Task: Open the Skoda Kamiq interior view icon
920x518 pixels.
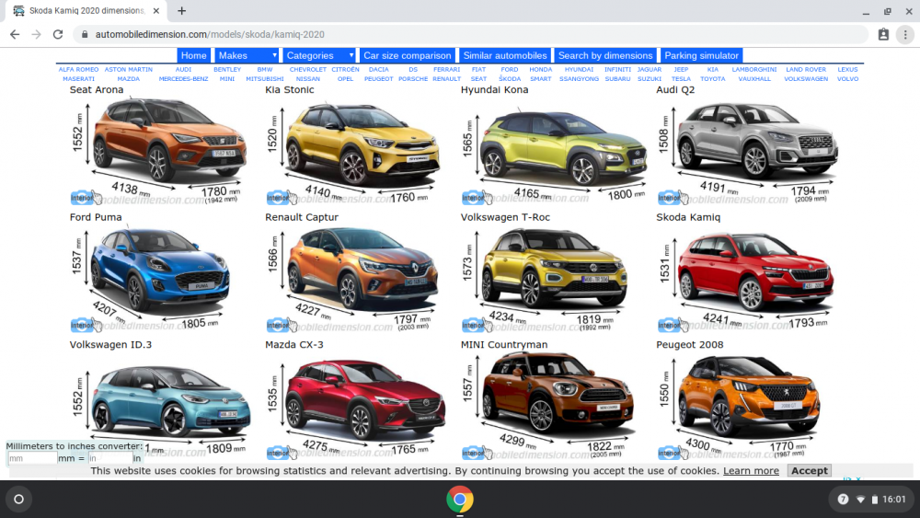Action: 673,325
